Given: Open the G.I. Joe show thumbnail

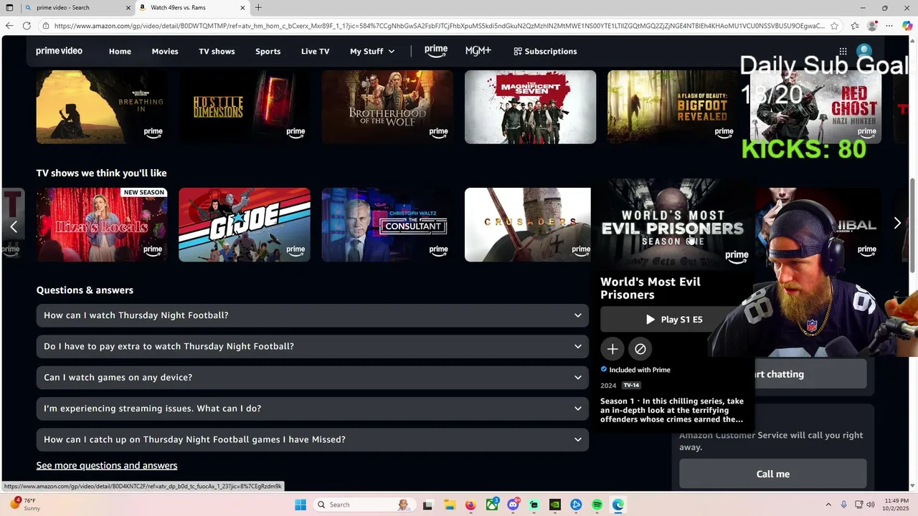Looking at the screenshot, I should click(x=245, y=225).
